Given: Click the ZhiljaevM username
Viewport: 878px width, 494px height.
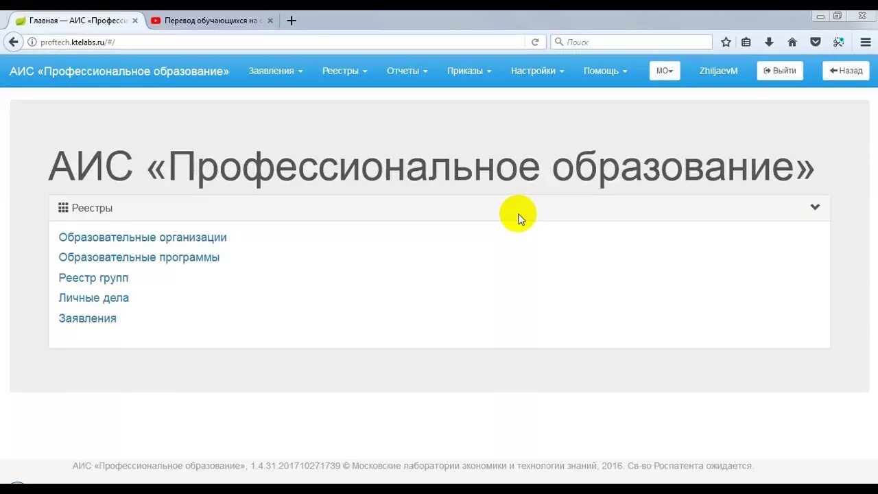Looking at the screenshot, I should click(719, 71).
